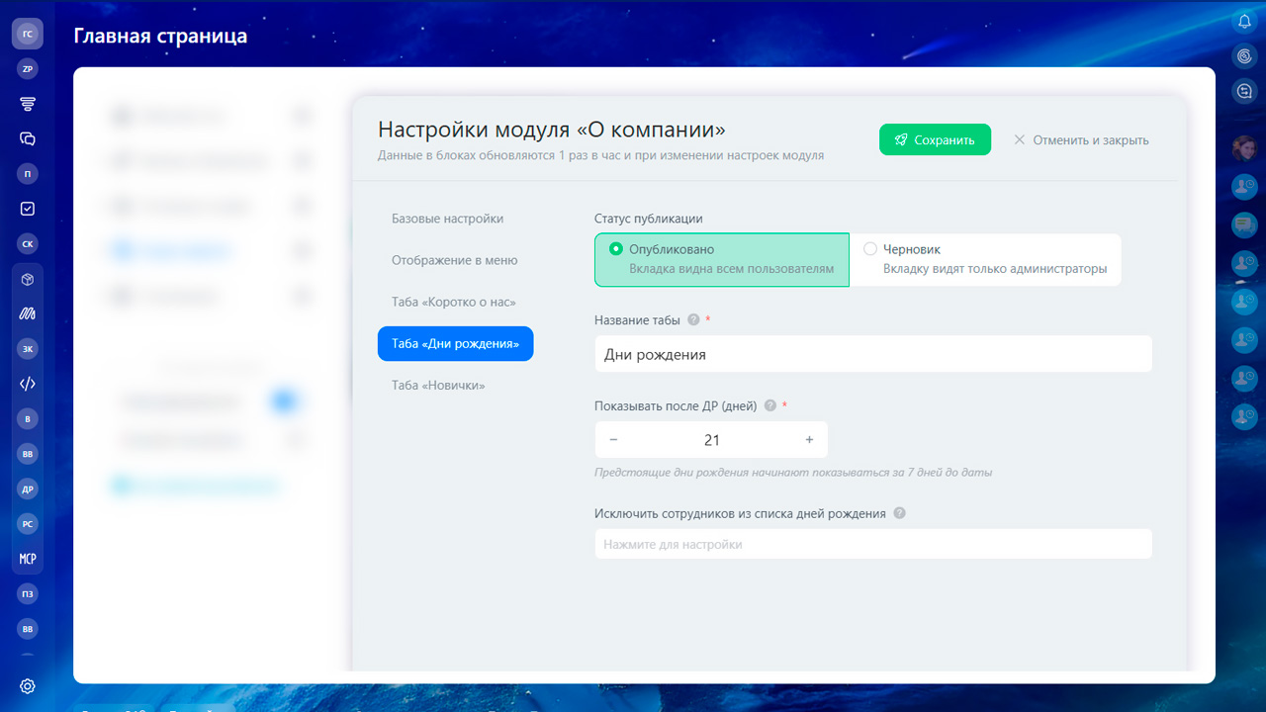1266x712 pixels.
Task: Decrease days with the minus button
Action: (614, 440)
